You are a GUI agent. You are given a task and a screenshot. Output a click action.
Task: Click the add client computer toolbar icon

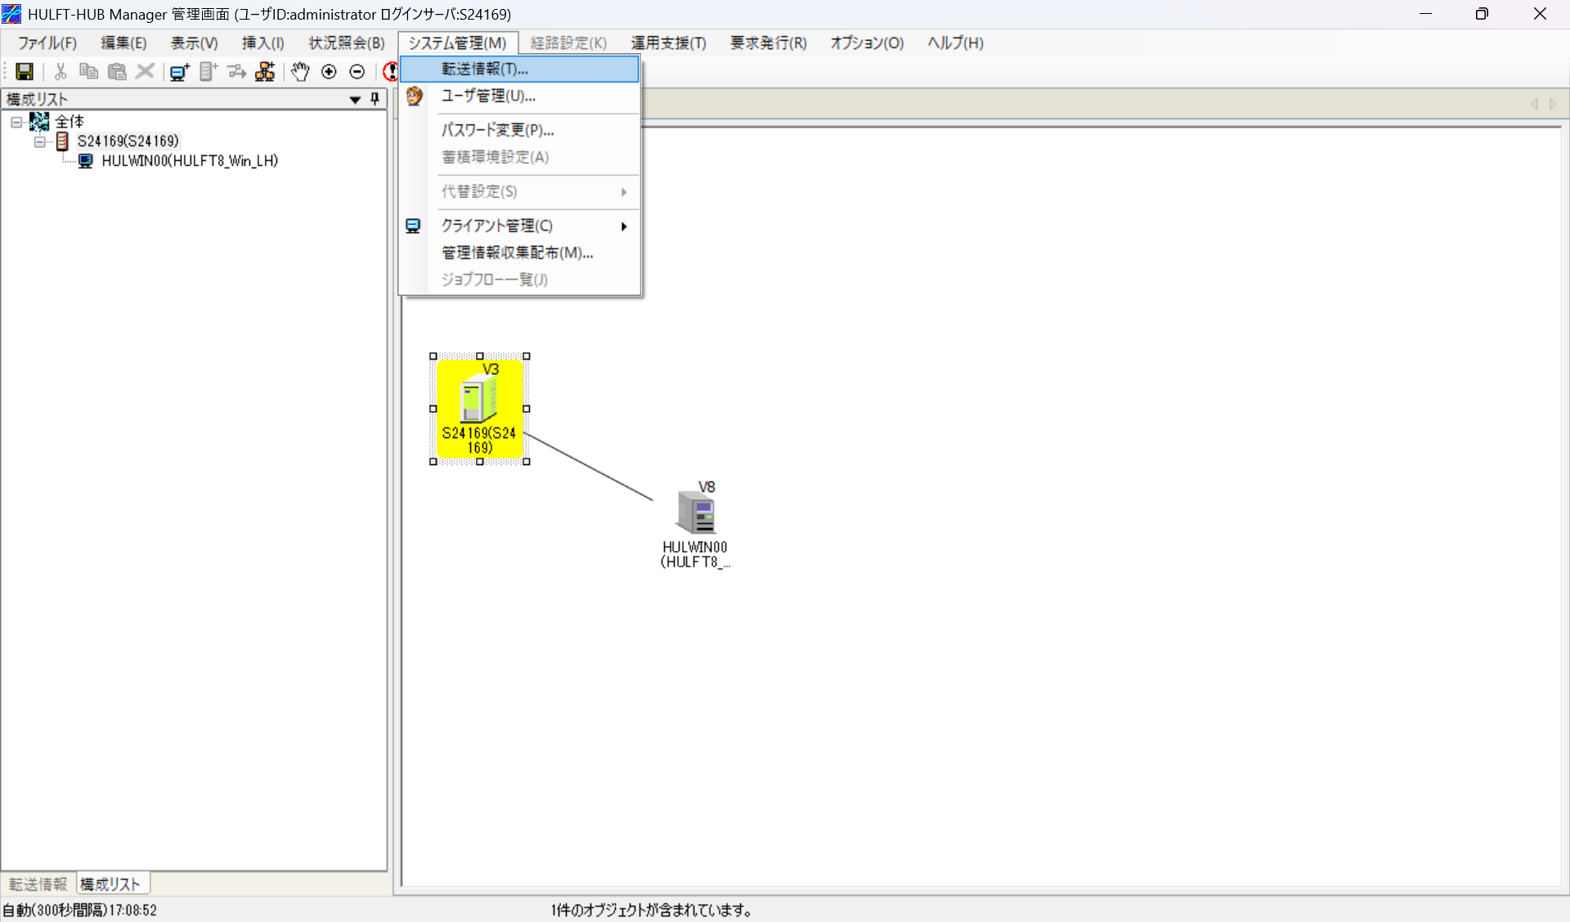pos(179,72)
